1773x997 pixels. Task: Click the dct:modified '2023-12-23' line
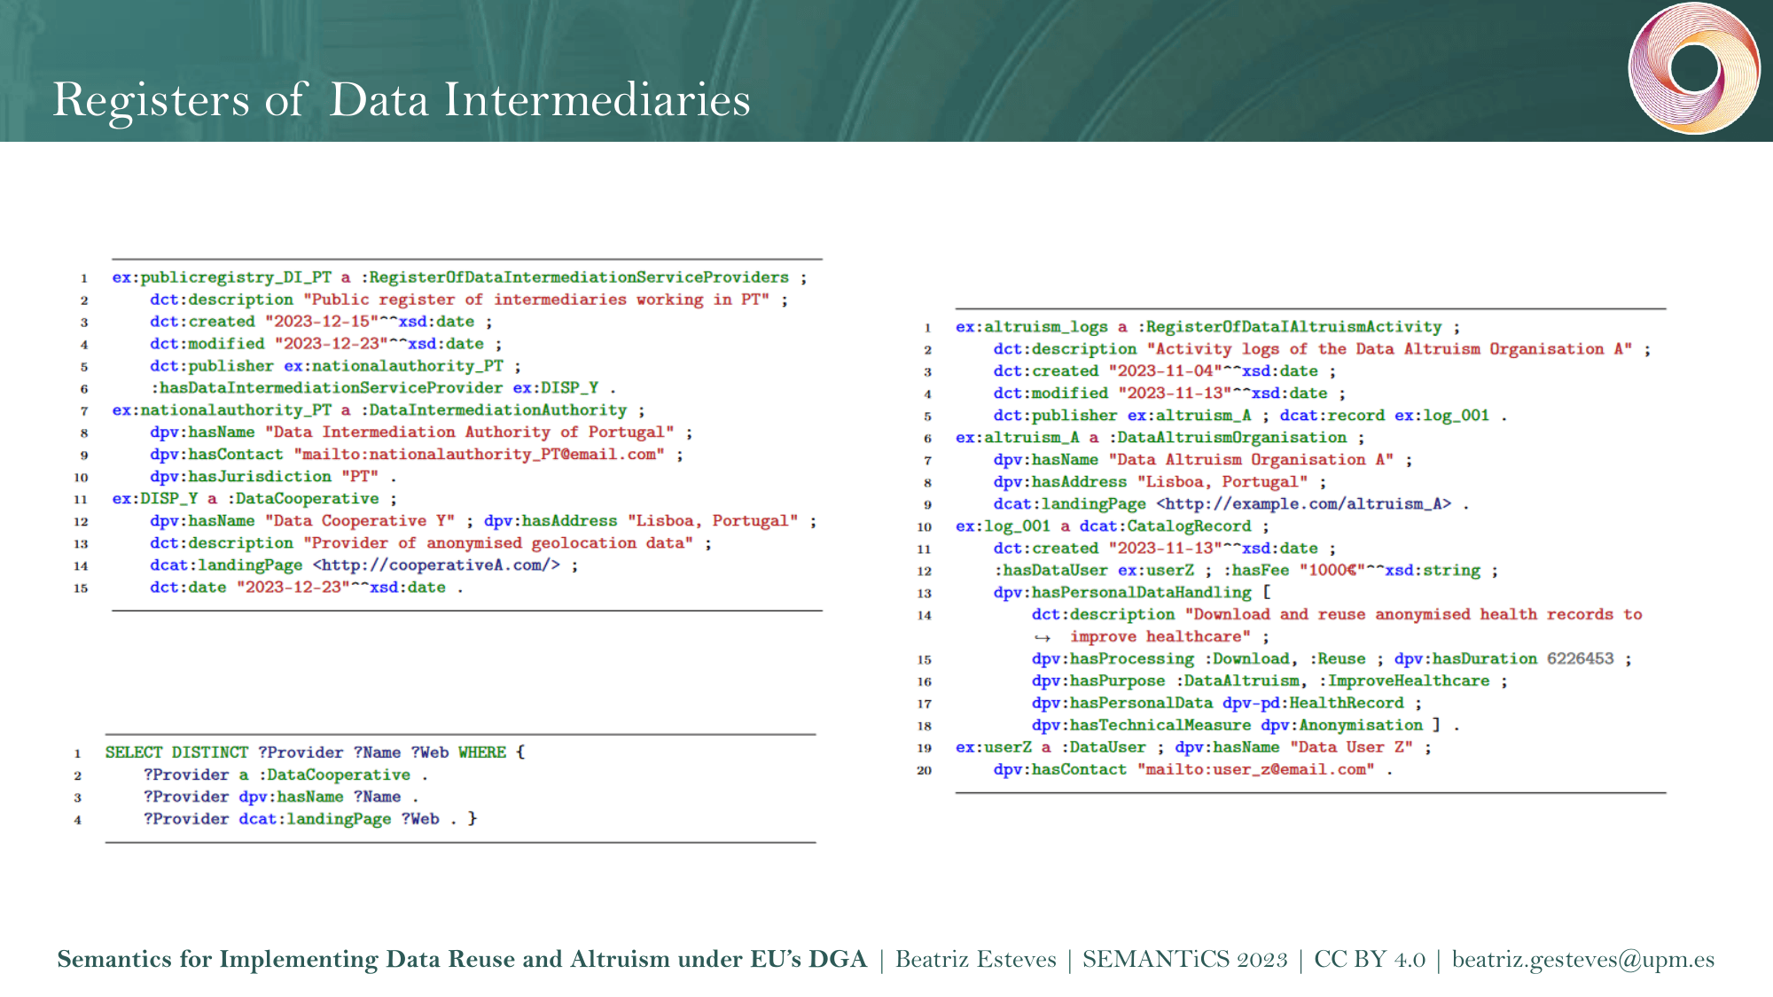coord(325,344)
